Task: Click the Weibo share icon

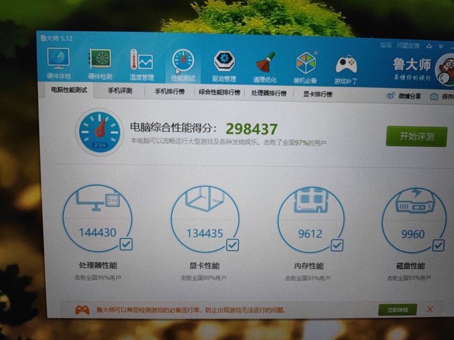Action: click(x=390, y=96)
